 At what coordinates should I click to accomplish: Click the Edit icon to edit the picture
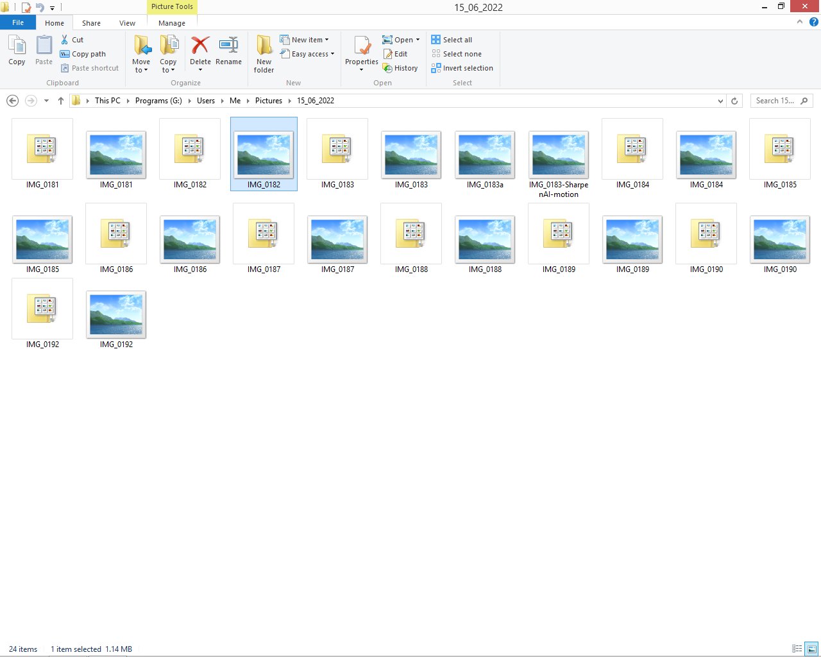397,54
